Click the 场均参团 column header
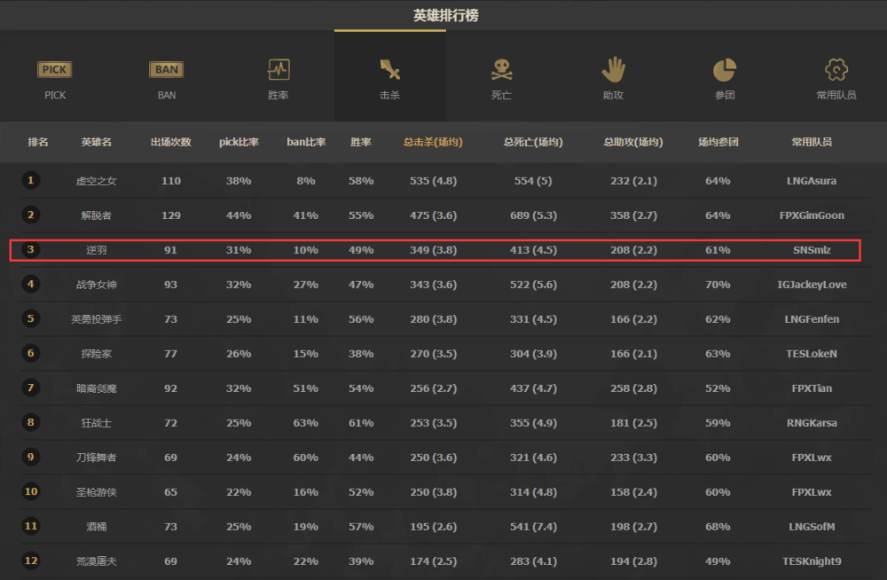 [x=718, y=142]
